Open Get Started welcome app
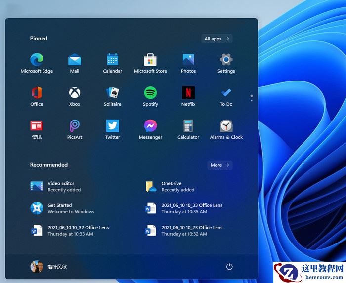 [62, 208]
